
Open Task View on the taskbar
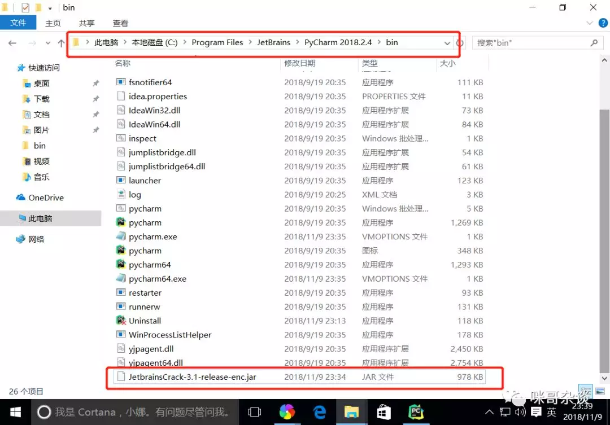click(x=254, y=412)
